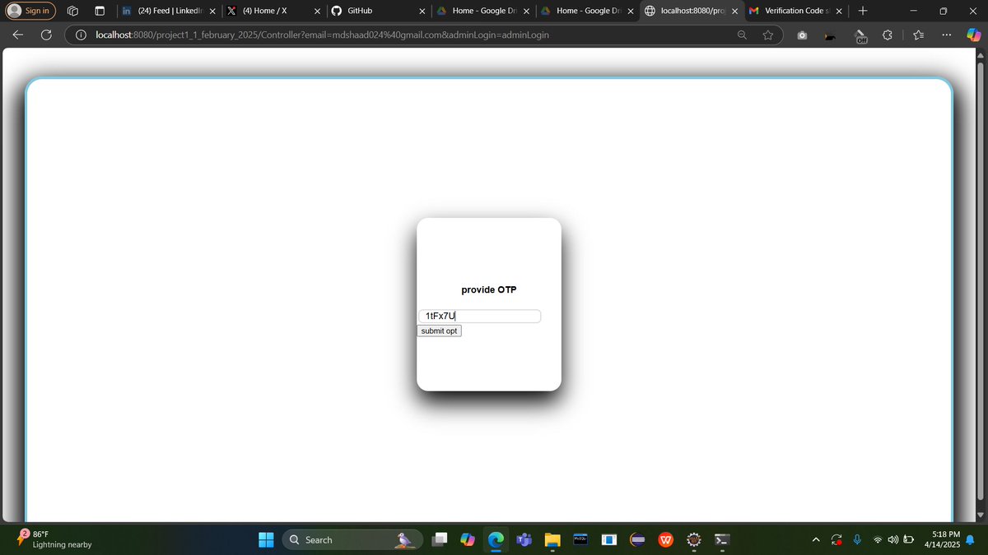Open the browser workspaces icon
988x555 pixels.
(72, 11)
